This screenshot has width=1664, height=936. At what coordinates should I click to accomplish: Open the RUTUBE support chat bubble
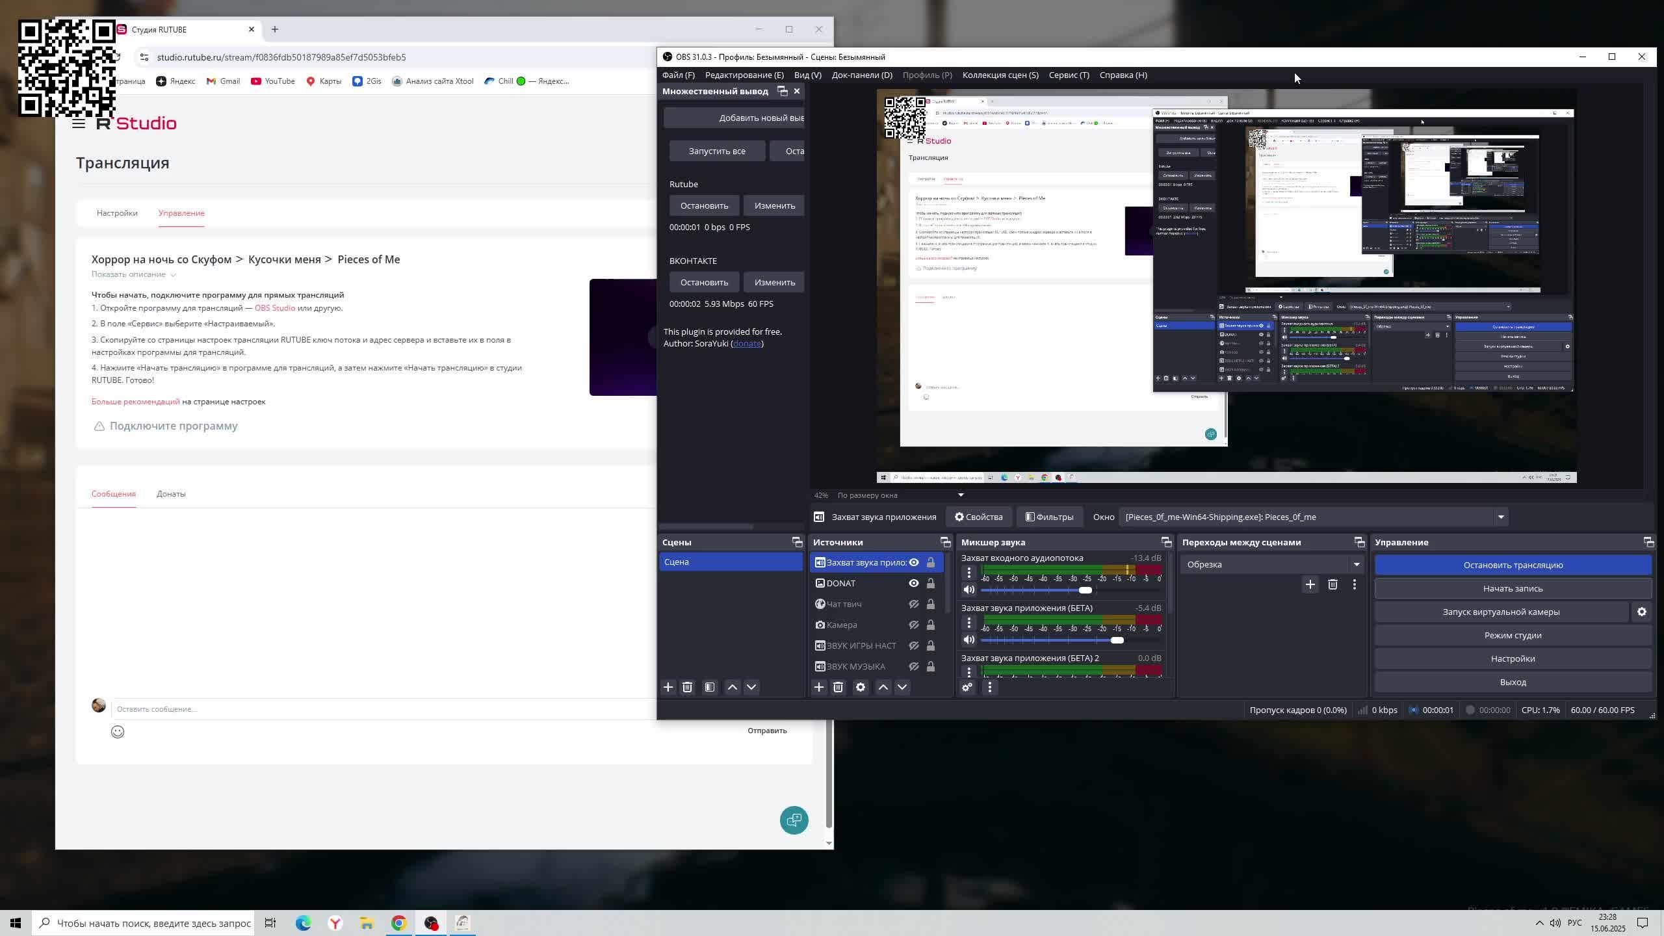pyautogui.click(x=794, y=820)
